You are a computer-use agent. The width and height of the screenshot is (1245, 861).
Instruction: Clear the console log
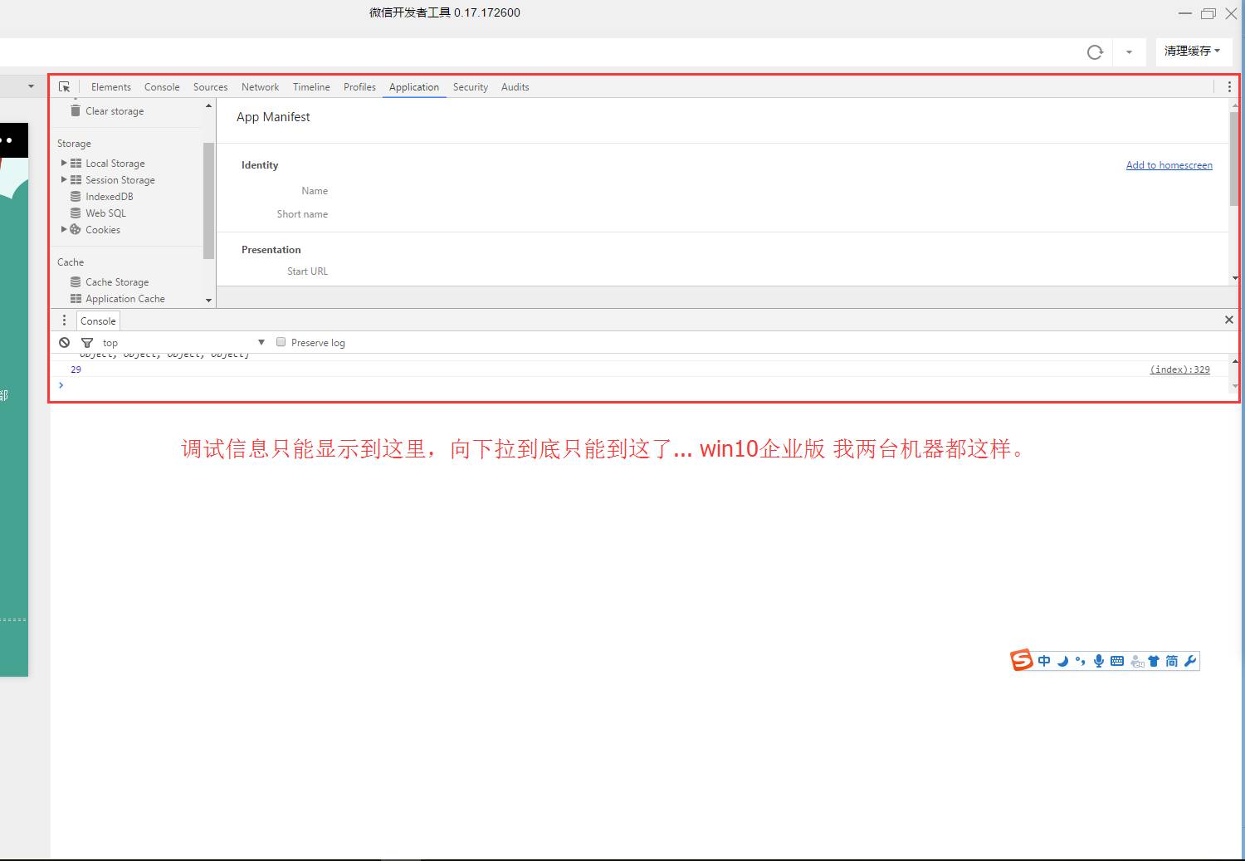click(x=65, y=342)
